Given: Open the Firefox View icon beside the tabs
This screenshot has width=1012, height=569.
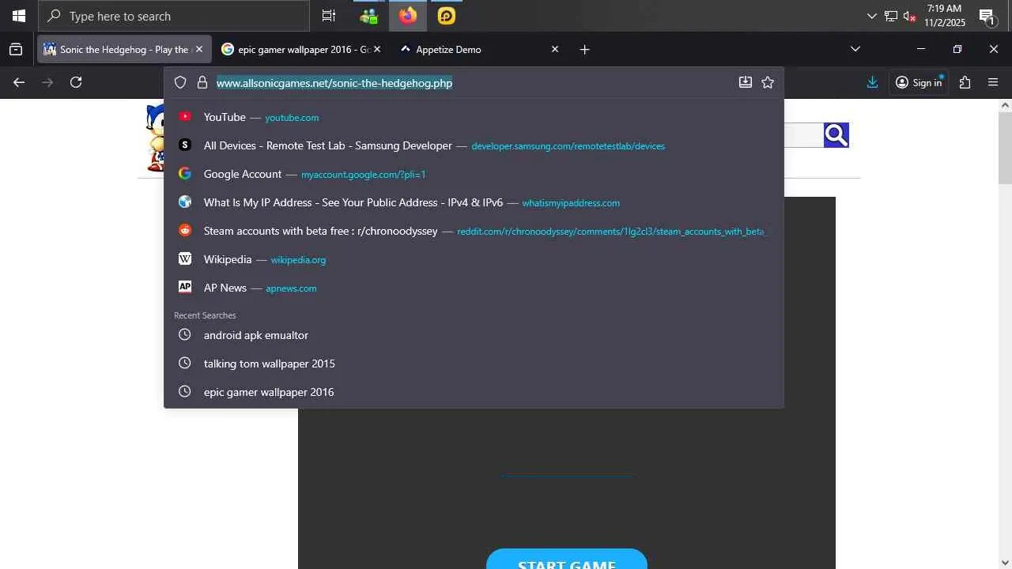Looking at the screenshot, I should [16, 49].
